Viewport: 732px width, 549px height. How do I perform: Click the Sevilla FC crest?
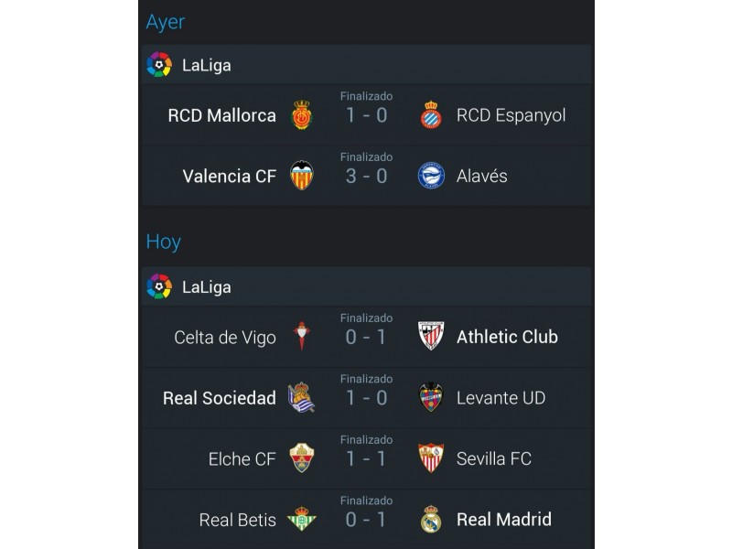pyautogui.click(x=431, y=458)
